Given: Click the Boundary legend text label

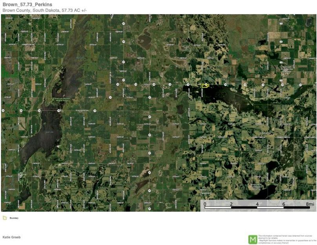Looking at the screenshot, I should pyautogui.click(x=14, y=218).
